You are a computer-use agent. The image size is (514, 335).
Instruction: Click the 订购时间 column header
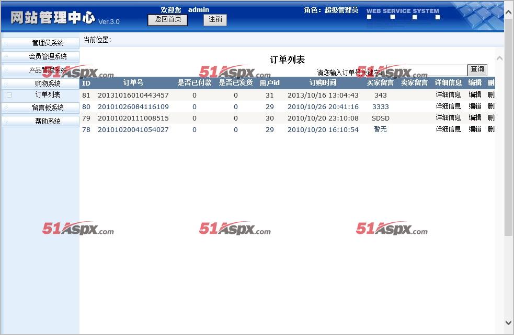[323, 83]
